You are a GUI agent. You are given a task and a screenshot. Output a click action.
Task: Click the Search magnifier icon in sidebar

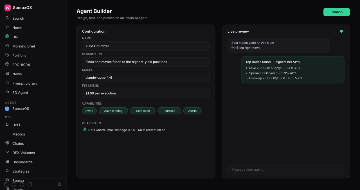7,18
